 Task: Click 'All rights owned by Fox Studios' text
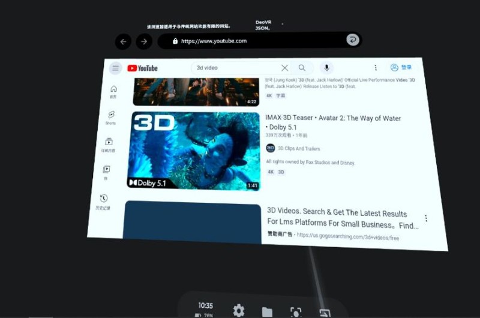point(310,162)
